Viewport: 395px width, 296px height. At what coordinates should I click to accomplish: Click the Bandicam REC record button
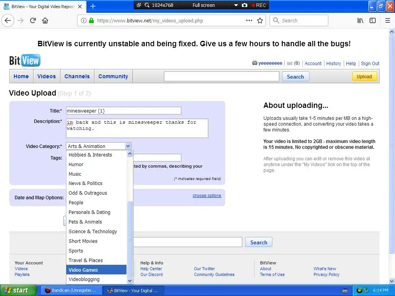(259, 5)
